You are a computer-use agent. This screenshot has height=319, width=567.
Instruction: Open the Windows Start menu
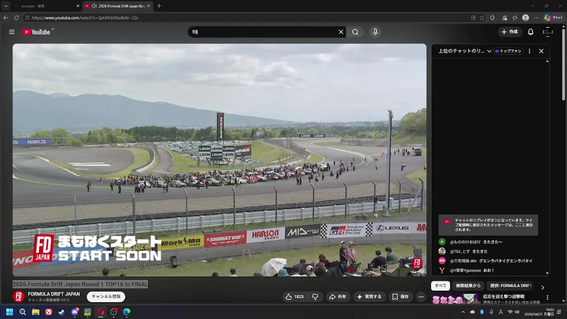(x=9, y=312)
